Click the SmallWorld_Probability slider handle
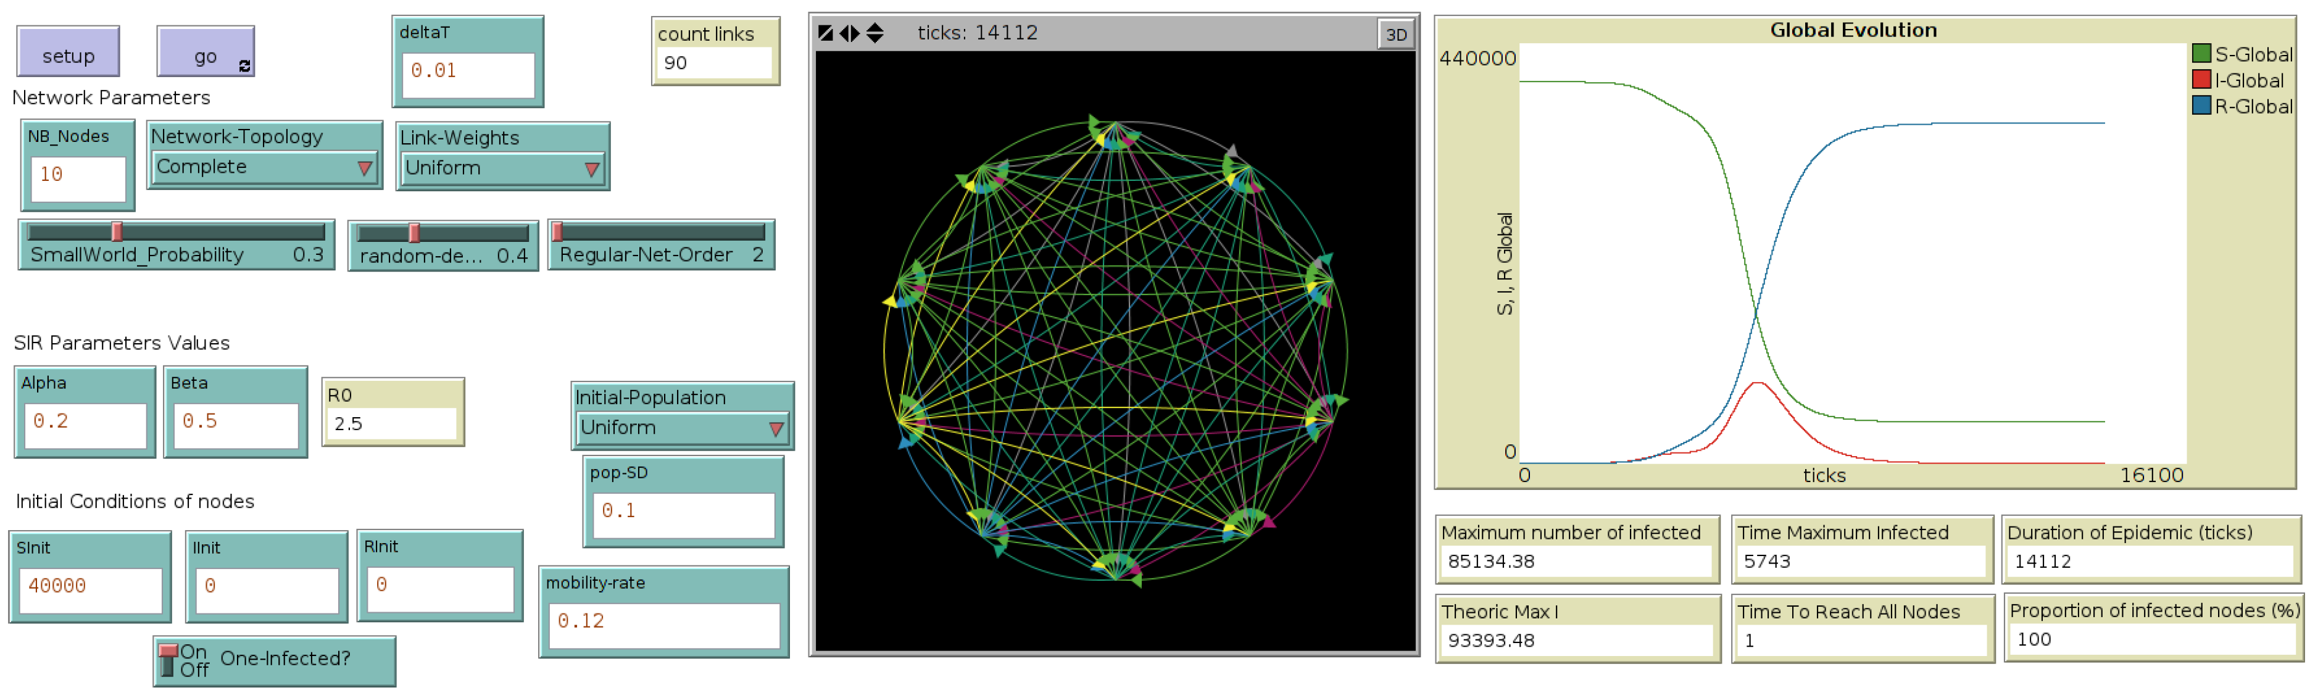Image resolution: width=2310 pixels, height=698 pixels. click(117, 233)
